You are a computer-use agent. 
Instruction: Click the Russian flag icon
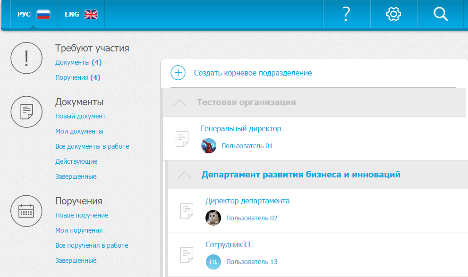pos(43,14)
